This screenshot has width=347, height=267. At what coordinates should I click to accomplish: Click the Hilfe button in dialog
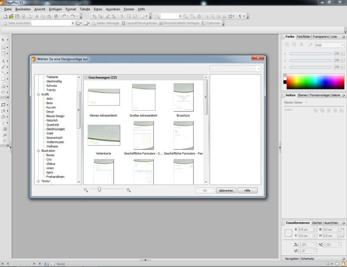click(247, 190)
